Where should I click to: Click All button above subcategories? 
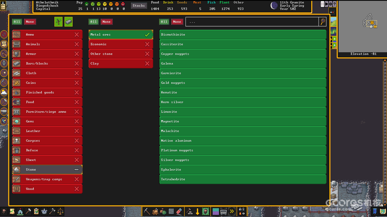click(x=93, y=21)
